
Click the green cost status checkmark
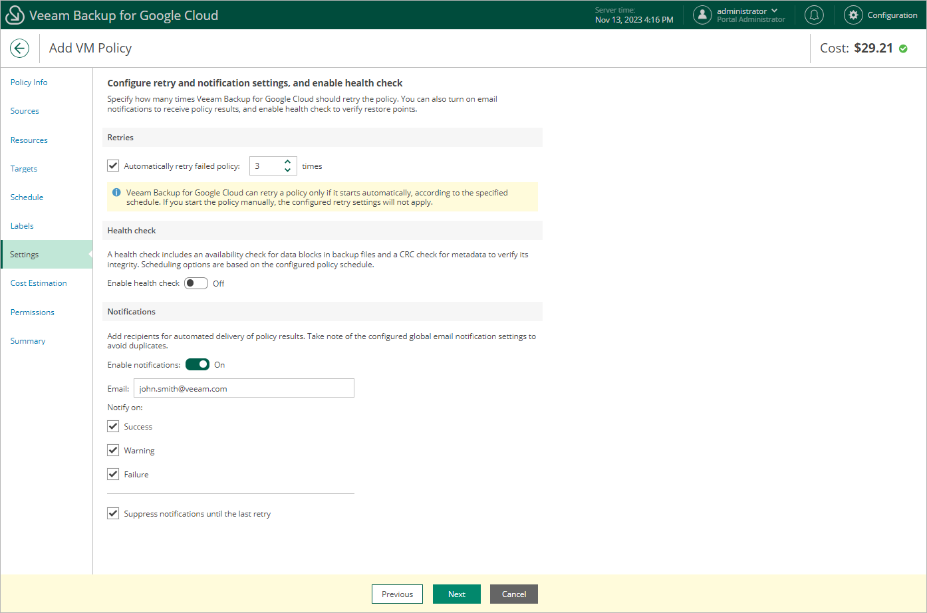coord(903,49)
